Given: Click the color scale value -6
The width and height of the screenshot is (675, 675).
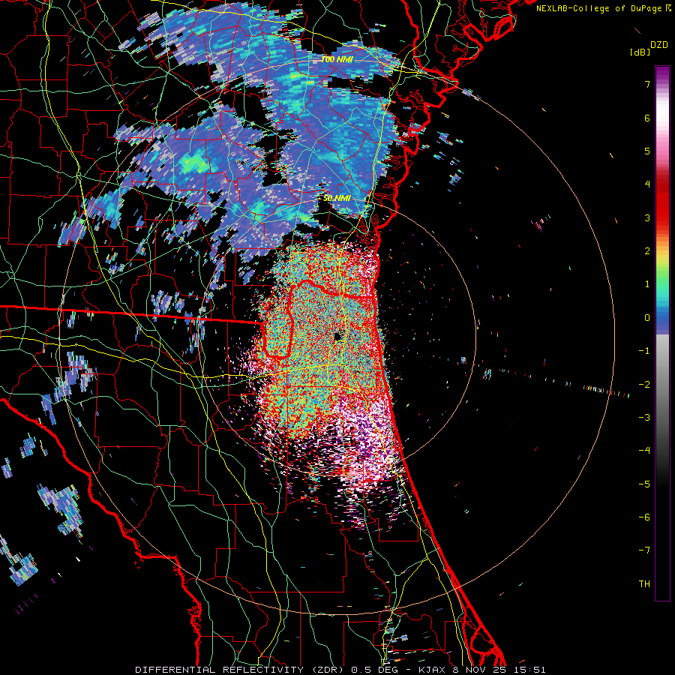Looking at the screenshot, I should coord(644,517).
